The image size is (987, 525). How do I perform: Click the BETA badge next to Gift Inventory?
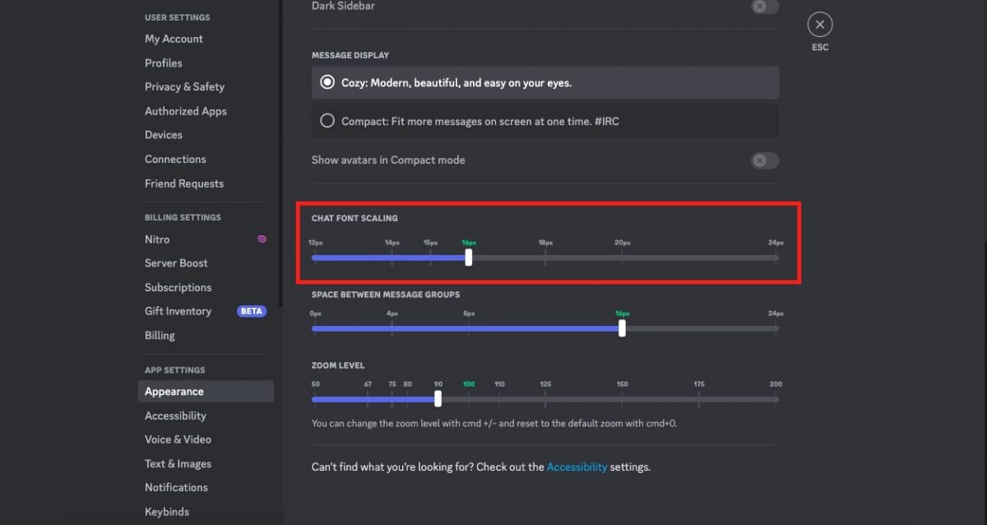point(251,310)
